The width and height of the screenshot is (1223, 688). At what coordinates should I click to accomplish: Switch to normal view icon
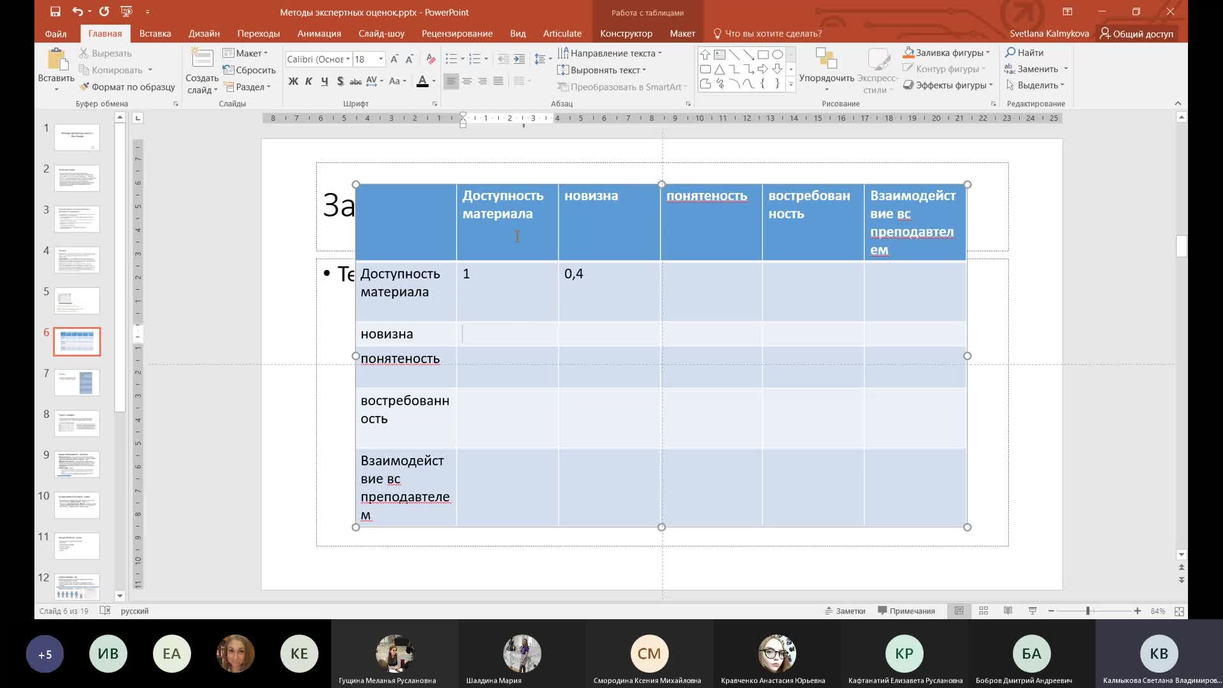point(959,611)
